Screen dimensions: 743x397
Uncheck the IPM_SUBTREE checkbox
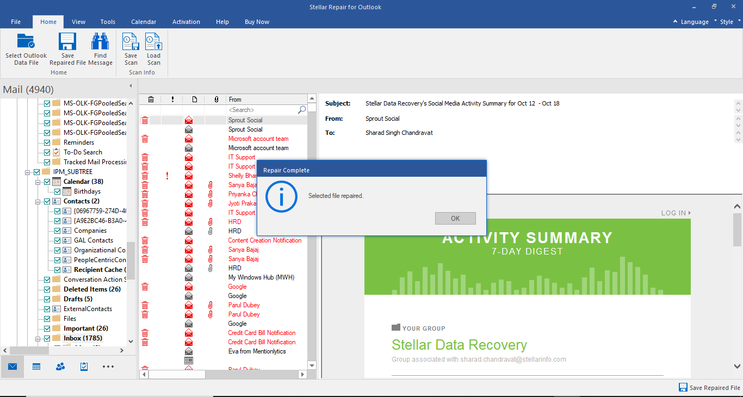pos(36,172)
